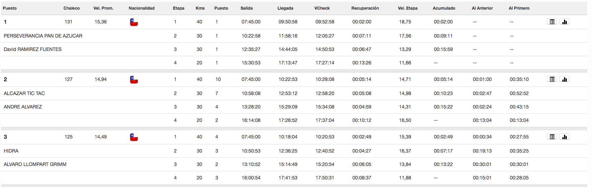The height and width of the screenshot is (187, 592).
Task: Open detail table icon for rider 127
Action: coord(552,79)
